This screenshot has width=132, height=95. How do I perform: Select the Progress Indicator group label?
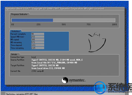(x=19, y=14)
